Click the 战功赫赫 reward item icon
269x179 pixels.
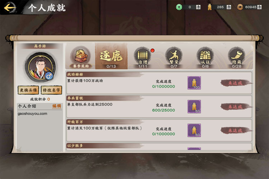[194, 83]
